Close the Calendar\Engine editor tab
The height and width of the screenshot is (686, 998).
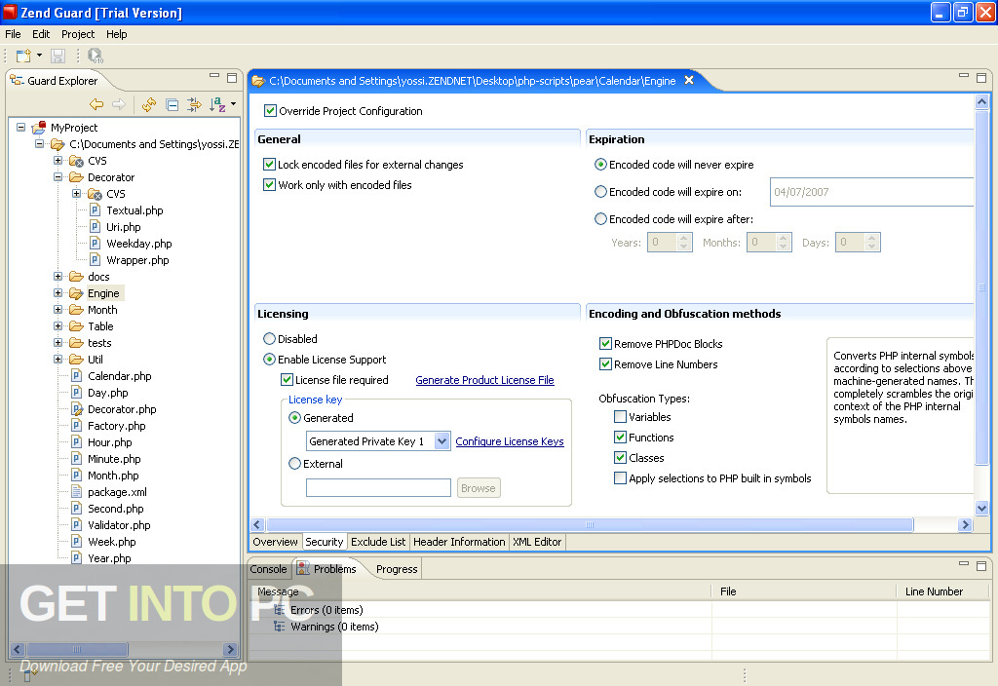pos(689,81)
